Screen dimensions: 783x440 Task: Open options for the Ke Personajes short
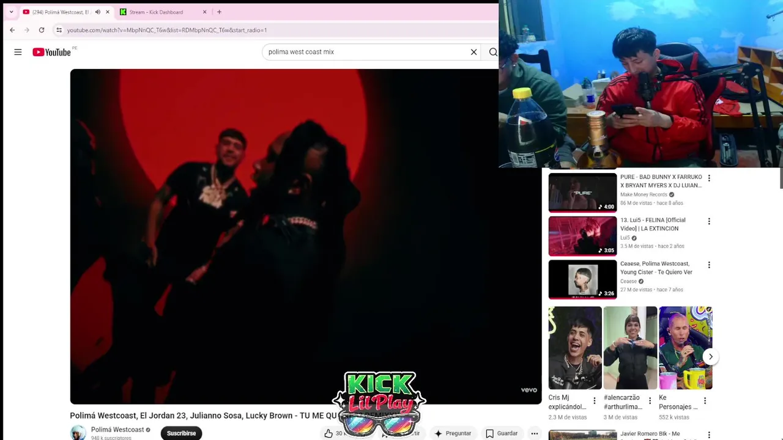point(705,401)
